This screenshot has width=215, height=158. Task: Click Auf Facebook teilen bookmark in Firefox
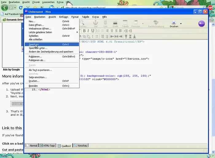coord(12,14)
